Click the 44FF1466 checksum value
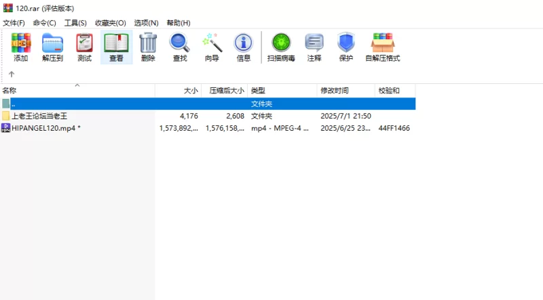 point(394,128)
